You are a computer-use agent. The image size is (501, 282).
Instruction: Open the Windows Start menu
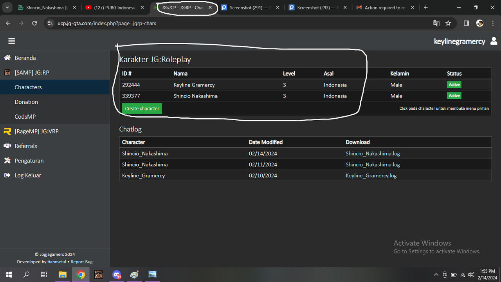pos(8,275)
